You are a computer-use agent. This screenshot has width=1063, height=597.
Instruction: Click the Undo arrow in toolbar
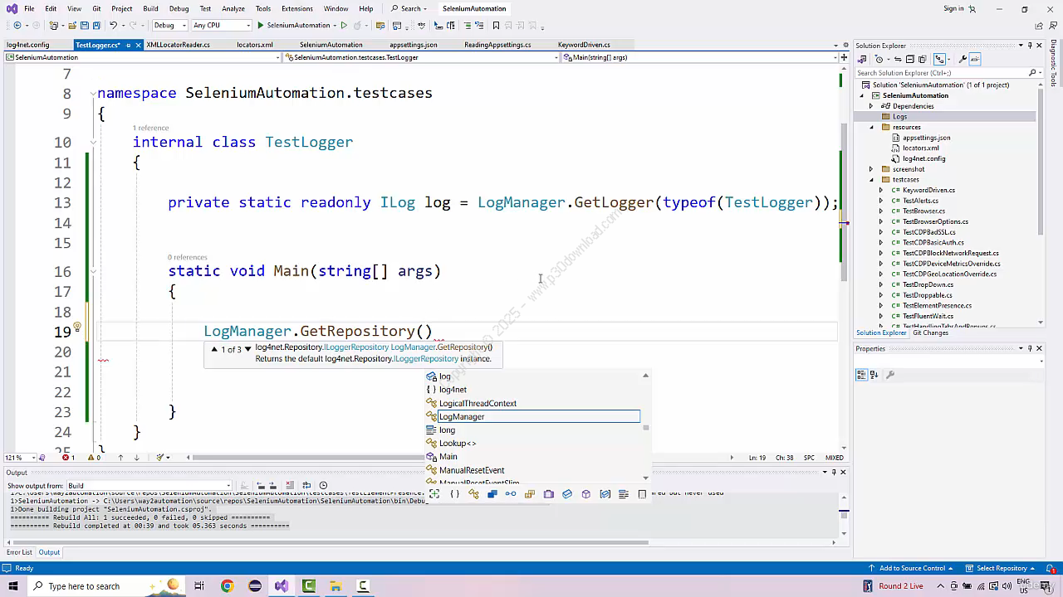(x=113, y=25)
